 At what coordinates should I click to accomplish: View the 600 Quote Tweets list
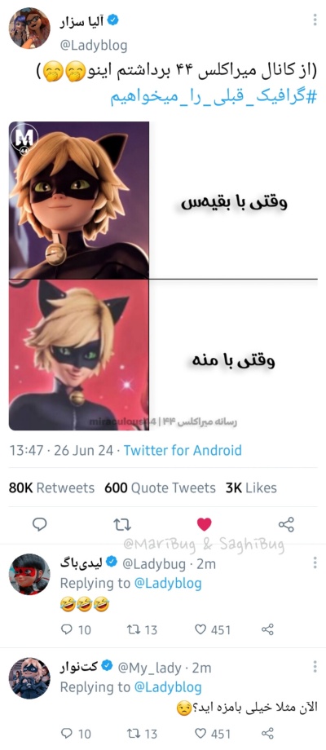tap(160, 487)
